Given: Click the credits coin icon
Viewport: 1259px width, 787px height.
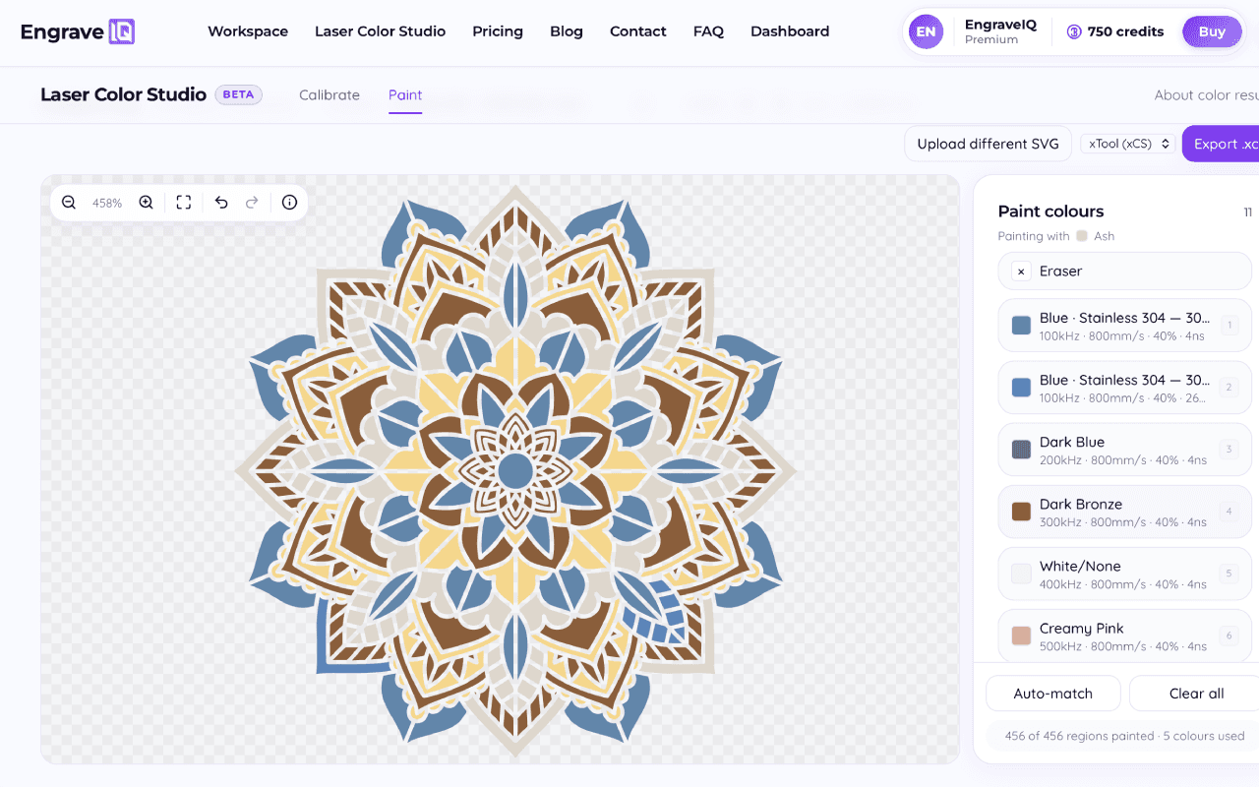Looking at the screenshot, I should point(1074,31).
